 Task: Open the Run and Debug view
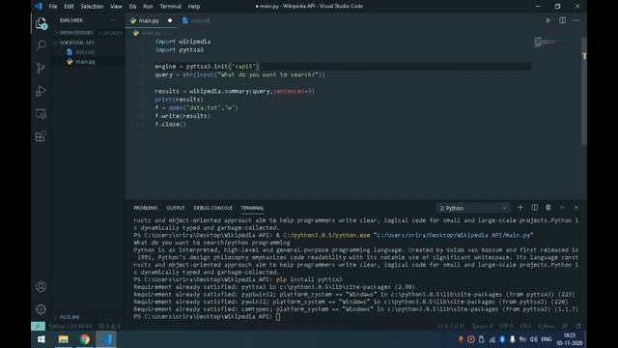(41, 91)
